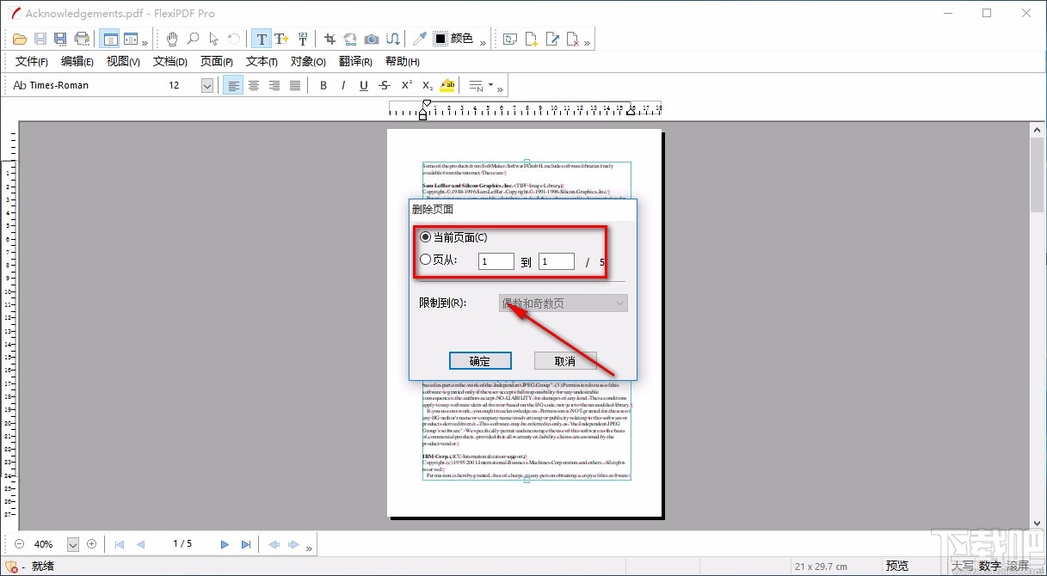This screenshot has width=1047, height=576.
Task: Open the zoom level dropdown
Action: [73, 544]
